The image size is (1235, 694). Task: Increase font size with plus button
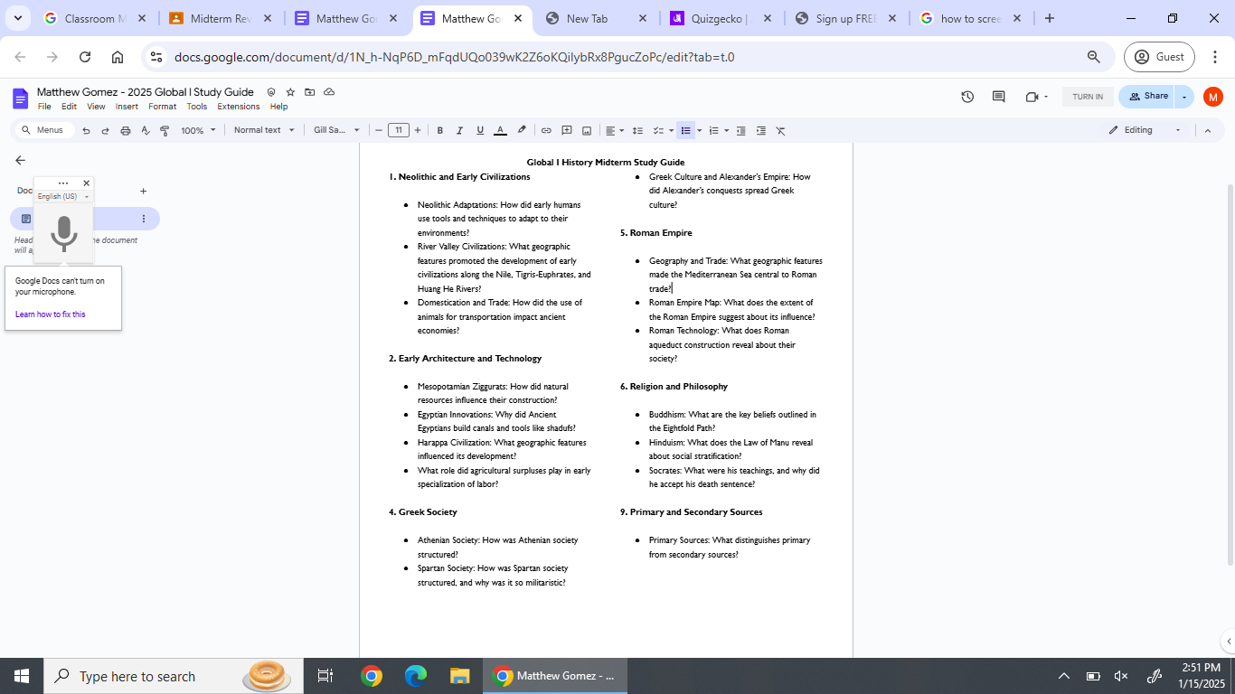418,130
